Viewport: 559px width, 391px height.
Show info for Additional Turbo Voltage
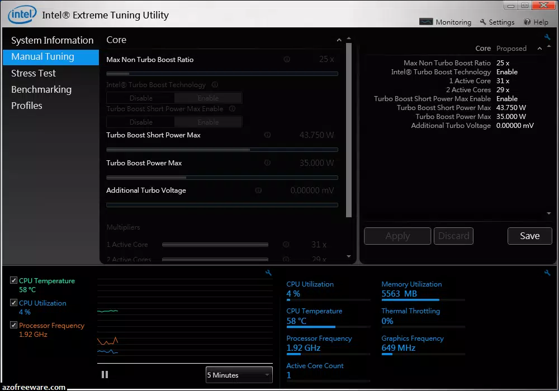pyautogui.click(x=258, y=190)
